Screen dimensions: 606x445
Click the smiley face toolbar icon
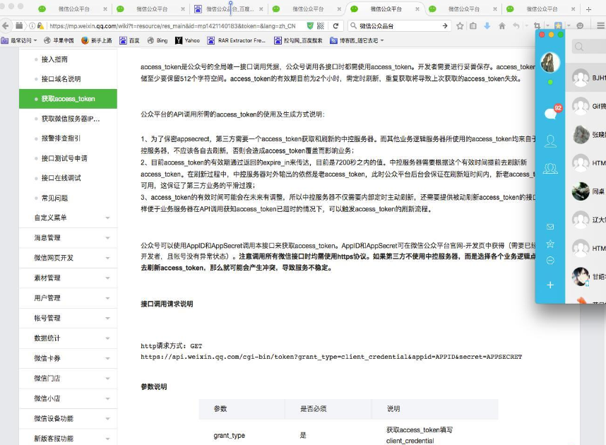pyautogui.click(x=580, y=26)
